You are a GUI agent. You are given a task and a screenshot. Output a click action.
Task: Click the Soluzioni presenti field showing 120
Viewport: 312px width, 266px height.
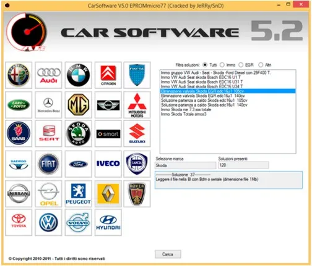click(x=243, y=165)
